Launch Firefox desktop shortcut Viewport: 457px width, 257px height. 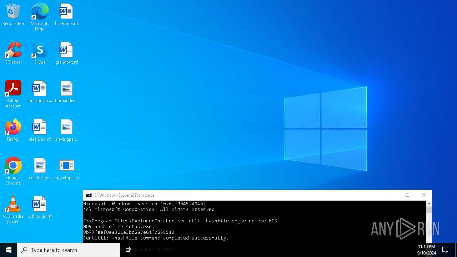13,130
